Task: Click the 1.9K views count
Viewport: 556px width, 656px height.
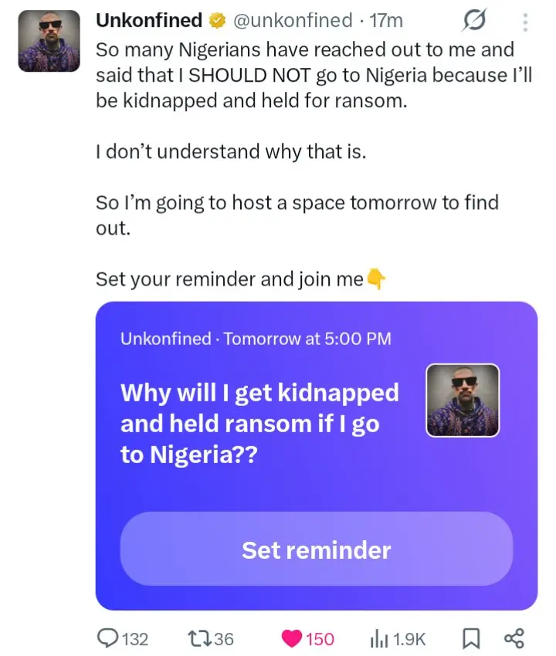Action: coord(409,639)
